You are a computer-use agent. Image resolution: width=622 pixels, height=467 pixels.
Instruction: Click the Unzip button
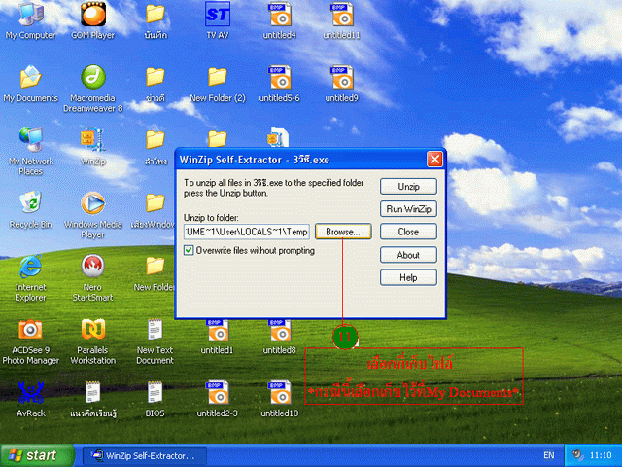pos(408,186)
